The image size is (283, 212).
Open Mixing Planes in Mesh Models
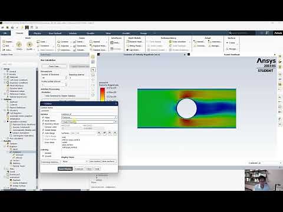click(x=134, y=46)
